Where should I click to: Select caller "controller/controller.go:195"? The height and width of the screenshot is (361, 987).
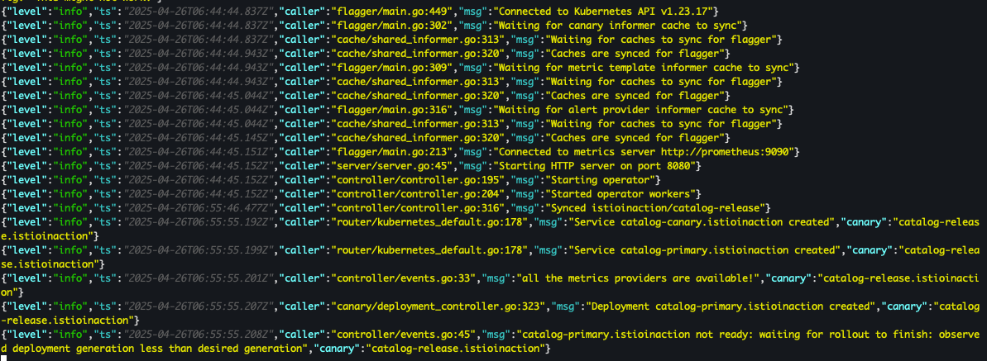[x=417, y=180]
